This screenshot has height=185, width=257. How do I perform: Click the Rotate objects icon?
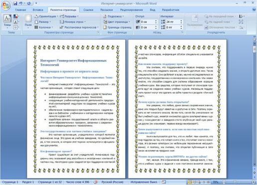pos(242,27)
